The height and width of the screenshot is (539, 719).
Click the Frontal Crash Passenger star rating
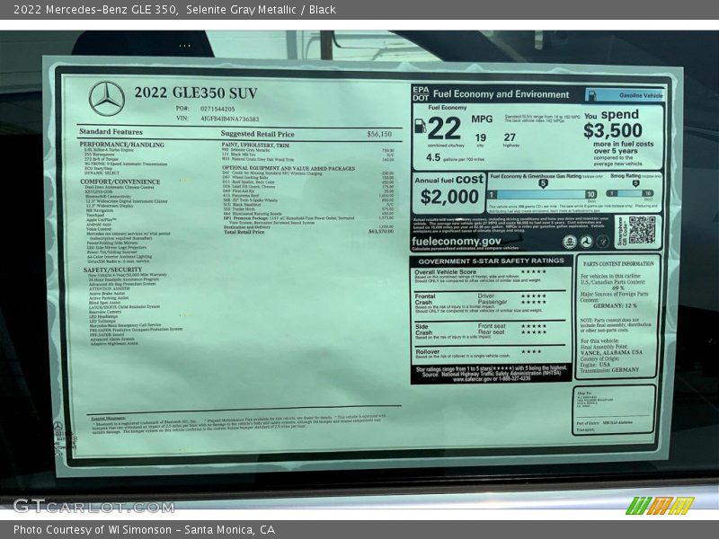[x=533, y=302]
